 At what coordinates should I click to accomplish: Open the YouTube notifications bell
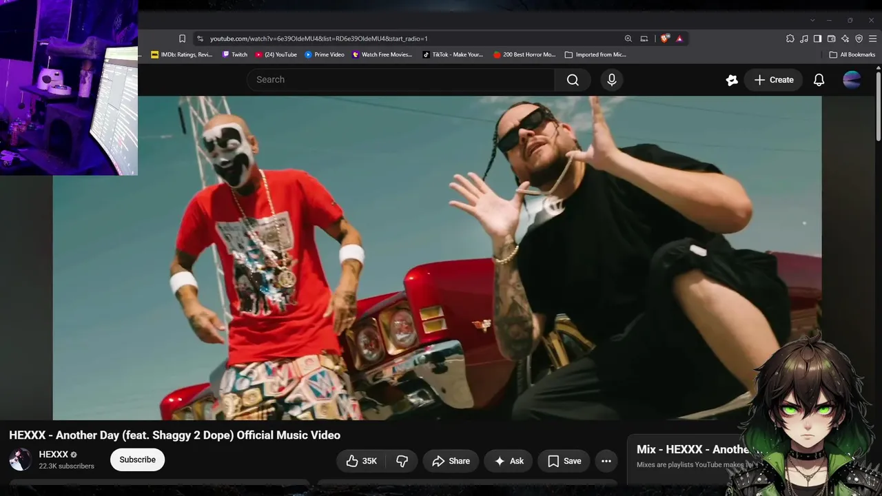(819, 80)
